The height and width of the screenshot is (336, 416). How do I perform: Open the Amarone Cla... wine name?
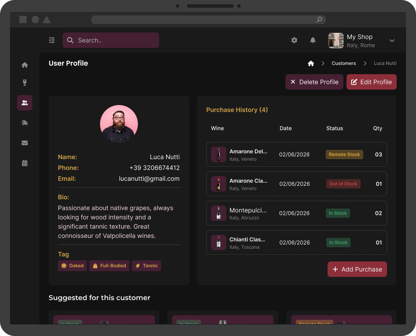[x=248, y=181]
